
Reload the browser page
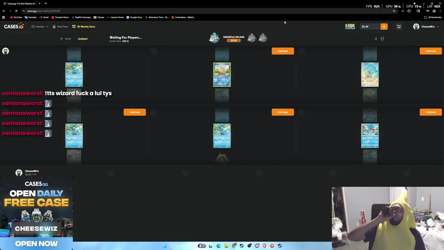[x=16, y=11]
